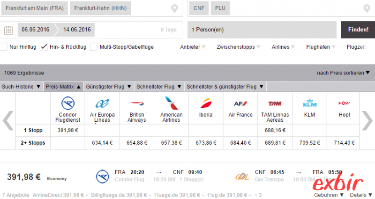Click the destination location pin icon

[367, 8]
